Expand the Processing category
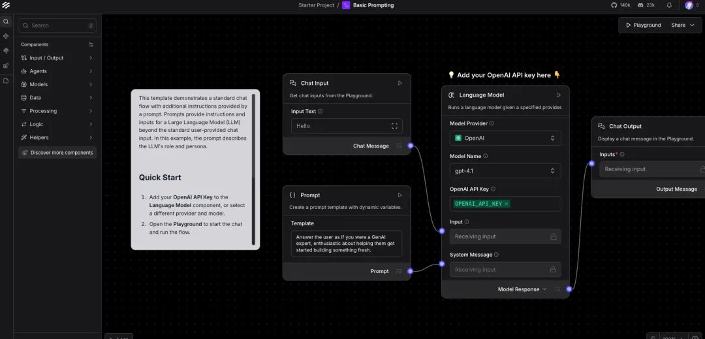This screenshot has height=339, width=705. pyautogui.click(x=57, y=111)
